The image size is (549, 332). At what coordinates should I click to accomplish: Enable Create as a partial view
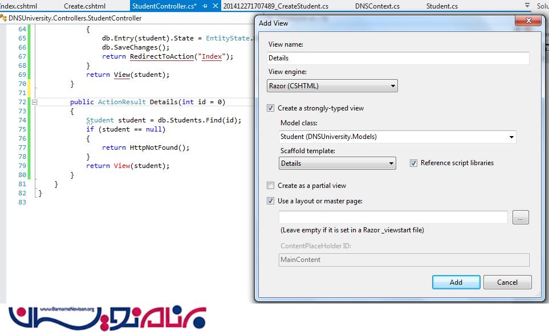(271, 186)
